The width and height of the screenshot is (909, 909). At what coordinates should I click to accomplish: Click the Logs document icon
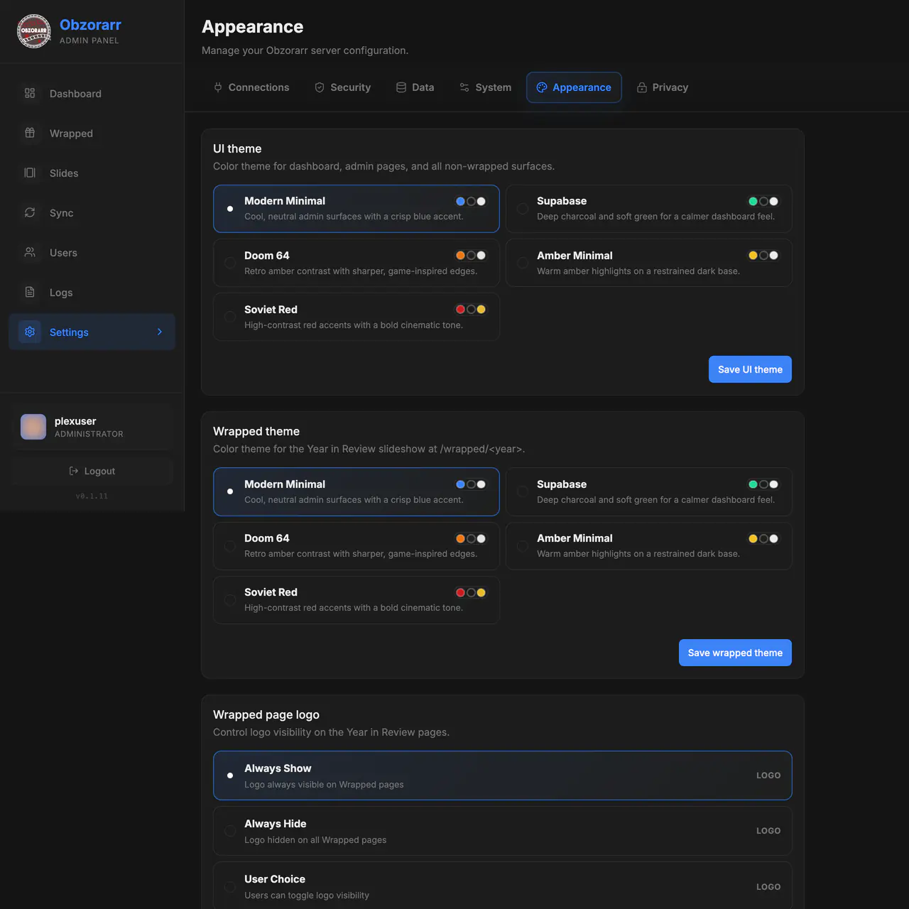tap(30, 292)
